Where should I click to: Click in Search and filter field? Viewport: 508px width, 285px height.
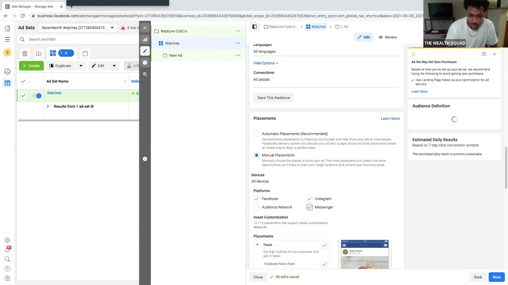78,39
